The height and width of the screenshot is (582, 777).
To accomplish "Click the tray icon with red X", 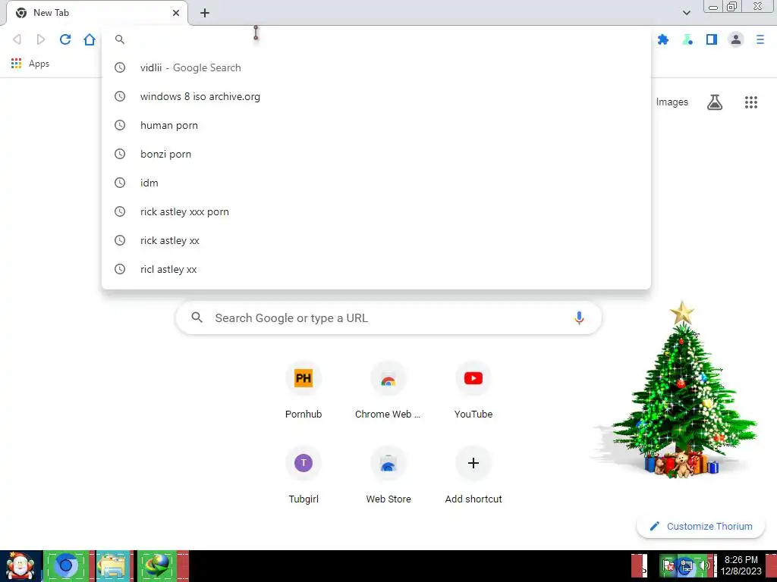I will tap(668, 565).
